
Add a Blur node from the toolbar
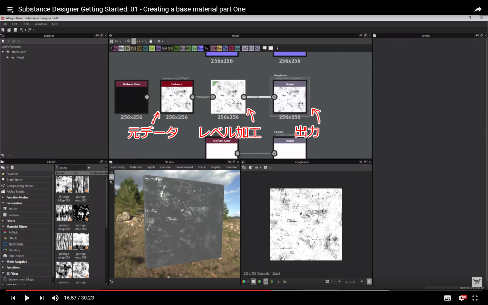pyautogui.click(x=128, y=48)
